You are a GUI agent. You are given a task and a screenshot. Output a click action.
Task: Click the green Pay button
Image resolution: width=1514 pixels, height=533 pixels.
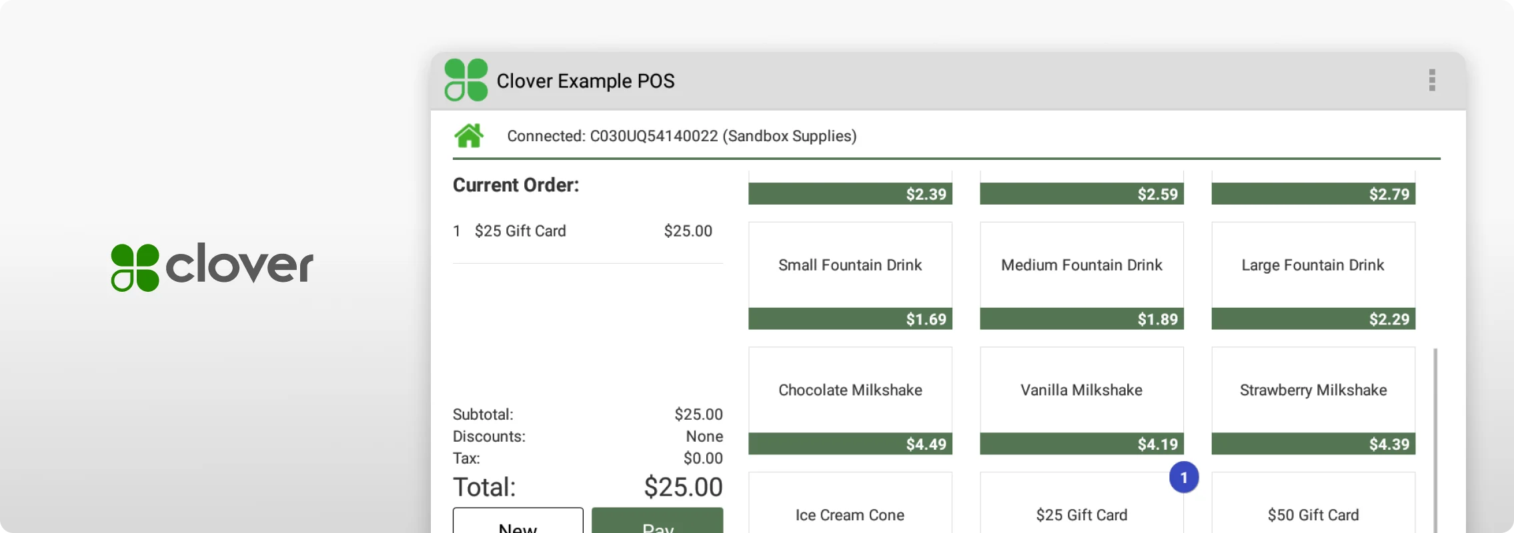[x=657, y=521]
